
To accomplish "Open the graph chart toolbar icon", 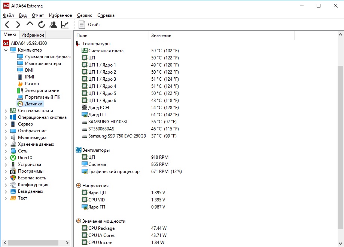I will click(x=65, y=25).
